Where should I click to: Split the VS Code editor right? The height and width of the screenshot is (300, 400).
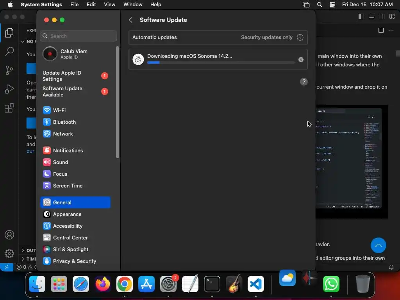click(381, 30)
